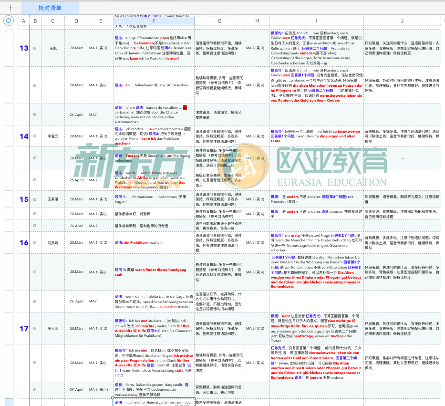445x406 pixels.
Task: Select the cell with row number 13
Action: [24, 48]
